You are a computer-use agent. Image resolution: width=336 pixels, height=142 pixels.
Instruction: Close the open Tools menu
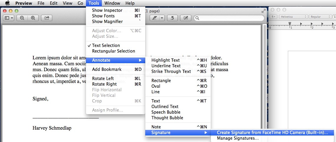tap(94, 3)
